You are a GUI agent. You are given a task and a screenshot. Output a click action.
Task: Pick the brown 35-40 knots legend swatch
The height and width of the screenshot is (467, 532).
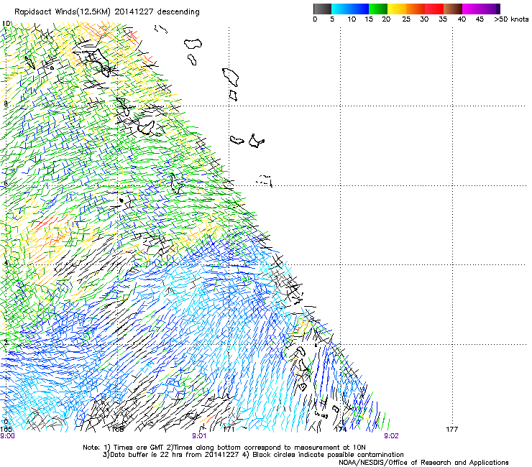pos(453,9)
